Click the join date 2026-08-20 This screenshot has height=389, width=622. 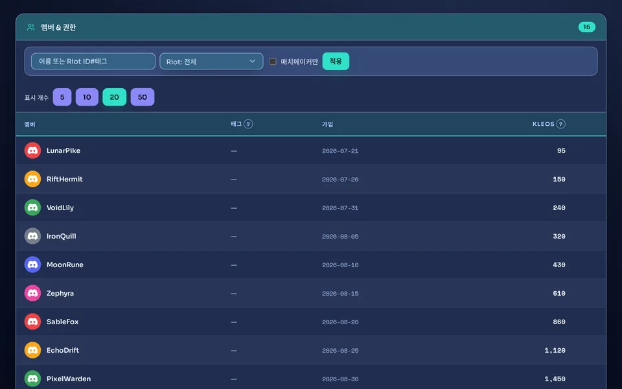point(340,322)
